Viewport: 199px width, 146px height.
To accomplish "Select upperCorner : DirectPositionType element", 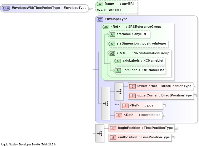I will coord(161,96).
